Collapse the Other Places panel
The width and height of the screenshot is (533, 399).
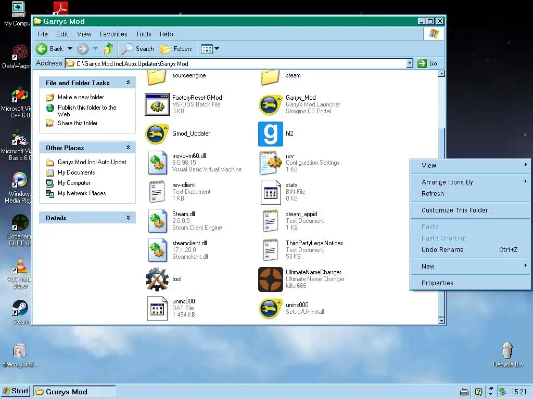pos(128,147)
